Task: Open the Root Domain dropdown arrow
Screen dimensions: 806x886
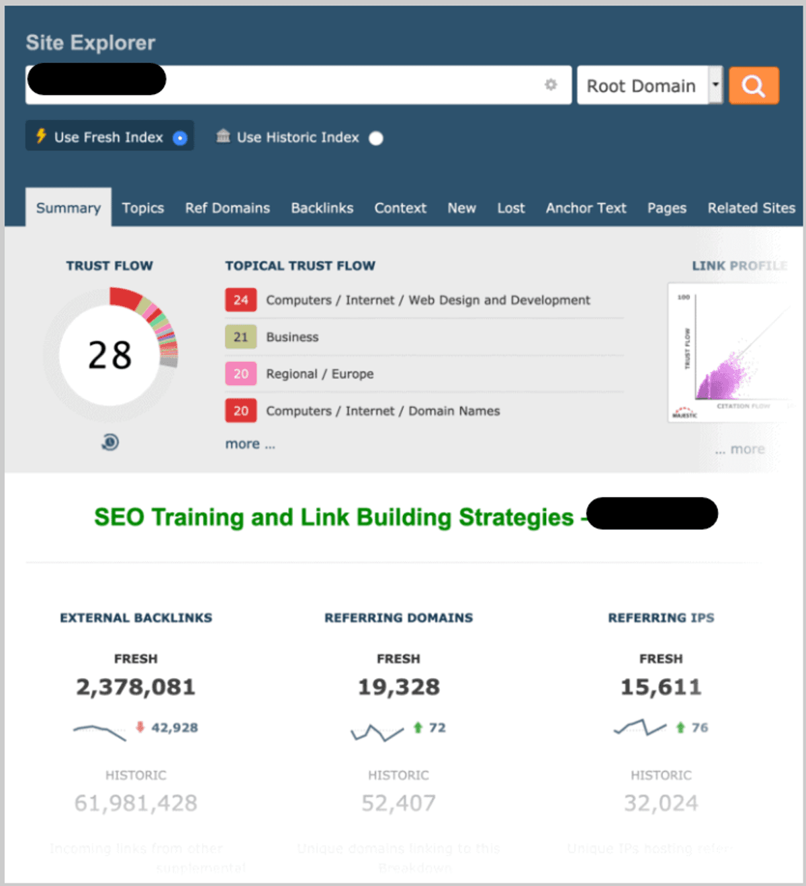Action: coord(715,85)
